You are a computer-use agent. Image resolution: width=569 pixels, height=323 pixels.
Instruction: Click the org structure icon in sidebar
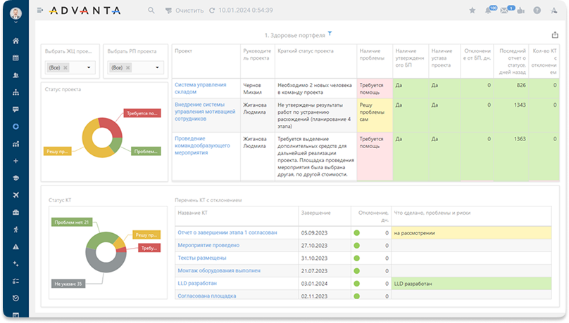tap(15, 92)
